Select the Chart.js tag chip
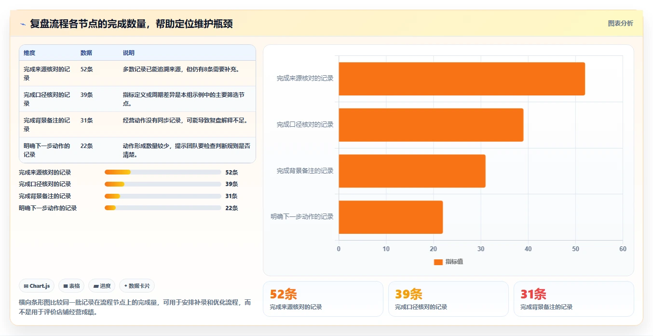Image resolution: width=653 pixels, height=336 pixels. pyautogui.click(x=37, y=286)
